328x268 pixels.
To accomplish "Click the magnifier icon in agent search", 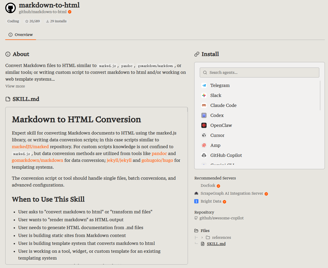I will (x=205, y=73).
